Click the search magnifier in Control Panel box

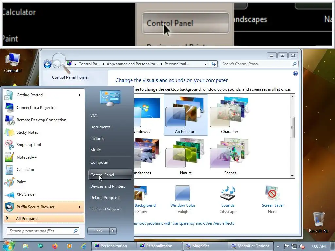click(x=294, y=64)
